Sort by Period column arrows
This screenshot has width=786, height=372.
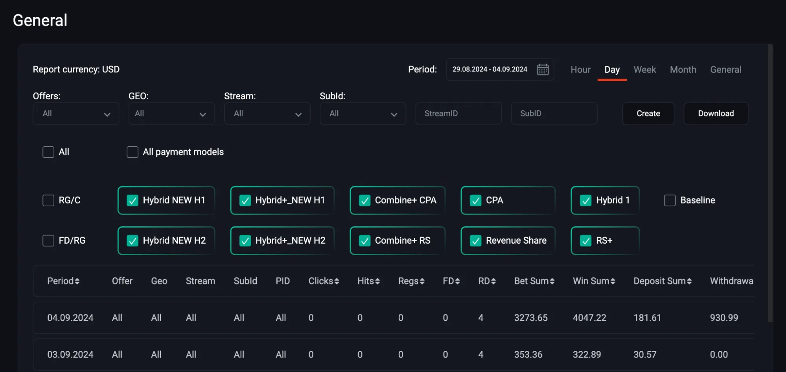click(77, 281)
